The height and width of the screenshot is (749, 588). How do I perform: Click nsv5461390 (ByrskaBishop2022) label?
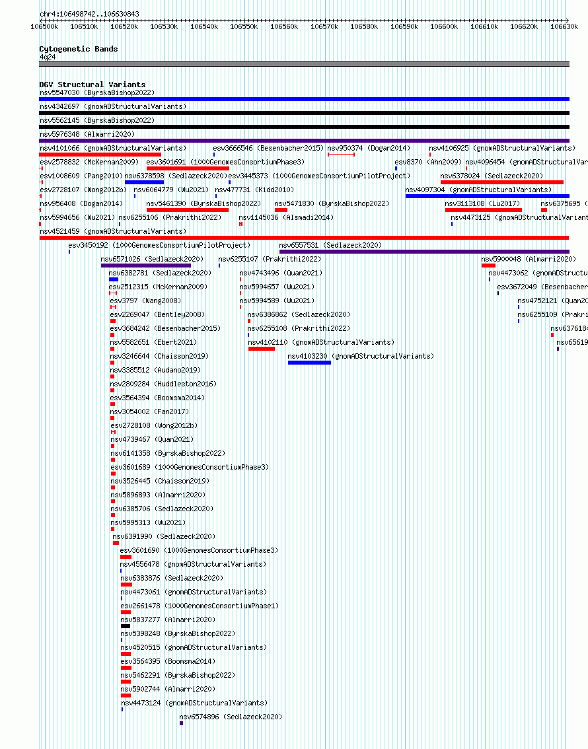point(204,203)
